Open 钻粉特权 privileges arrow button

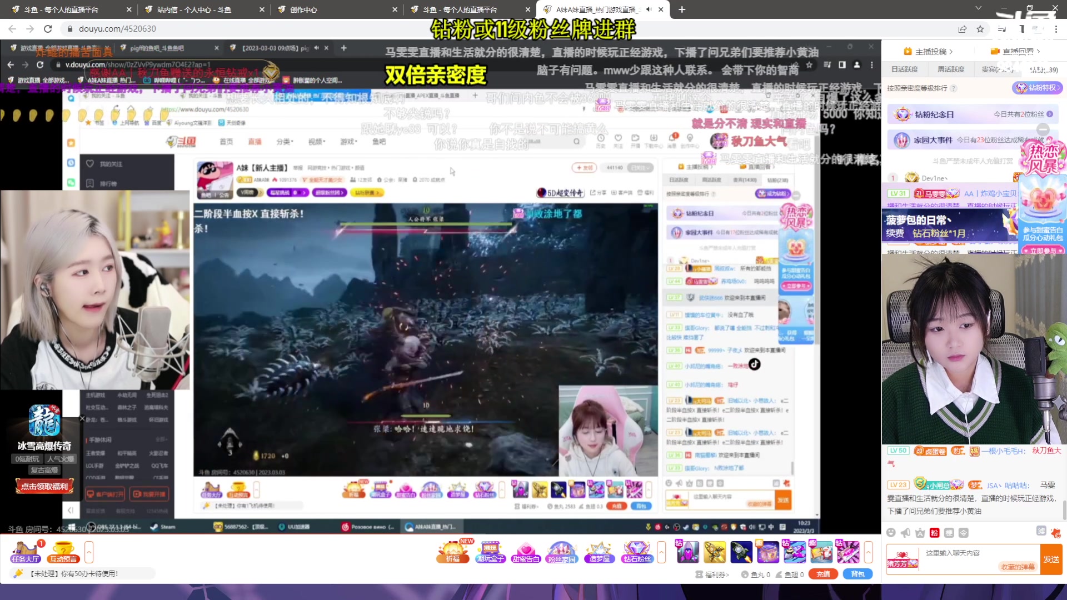[1038, 88]
